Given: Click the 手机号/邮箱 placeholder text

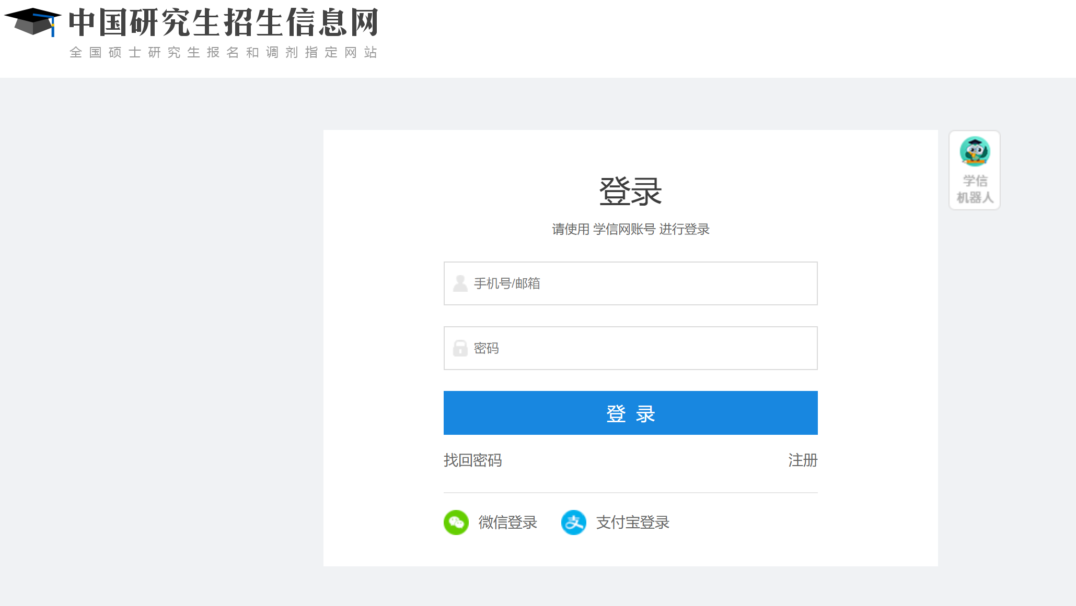Looking at the screenshot, I should (507, 283).
